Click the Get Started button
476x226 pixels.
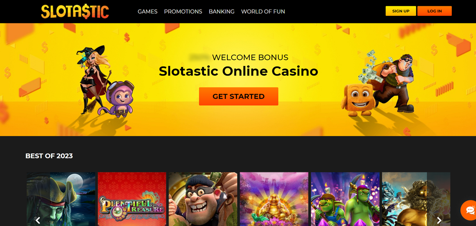tap(238, 96)
